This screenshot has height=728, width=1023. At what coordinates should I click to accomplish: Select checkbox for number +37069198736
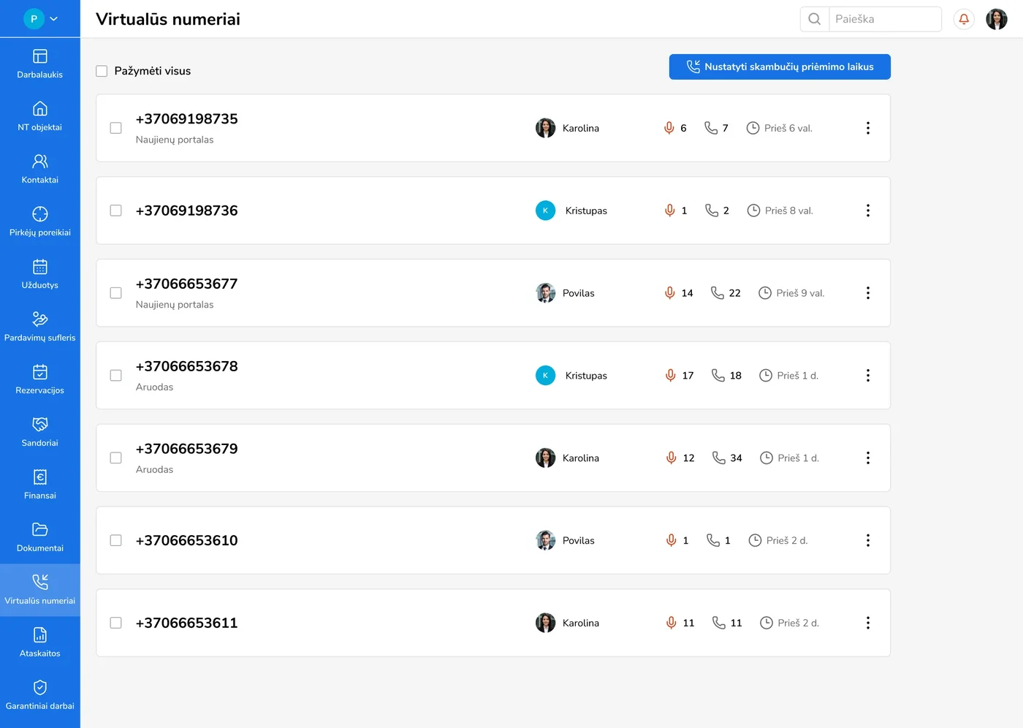coord(115,211)
